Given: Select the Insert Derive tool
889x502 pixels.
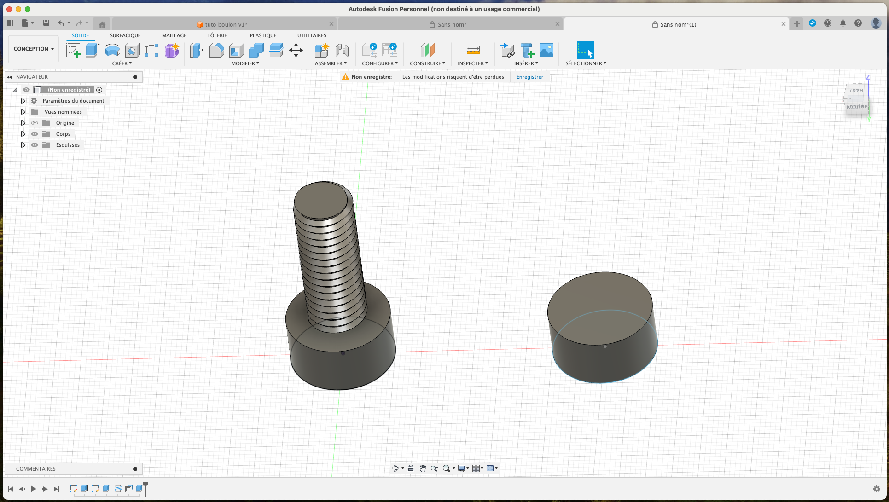Looking at the screenshot, I should 507,50.
